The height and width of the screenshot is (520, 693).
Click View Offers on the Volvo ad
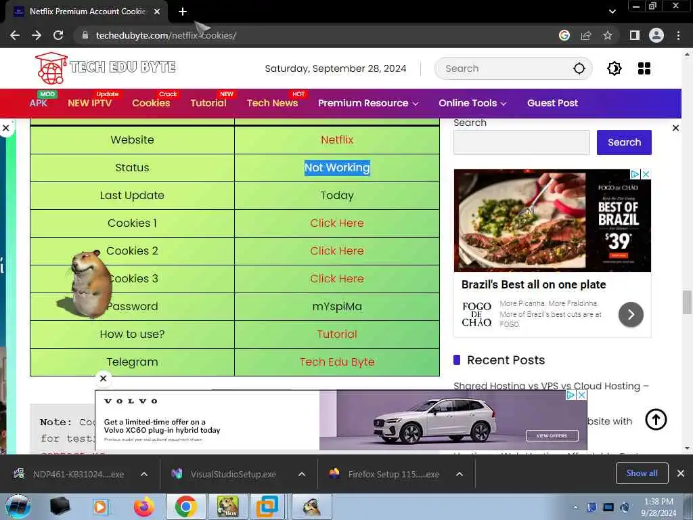point(552,435)
